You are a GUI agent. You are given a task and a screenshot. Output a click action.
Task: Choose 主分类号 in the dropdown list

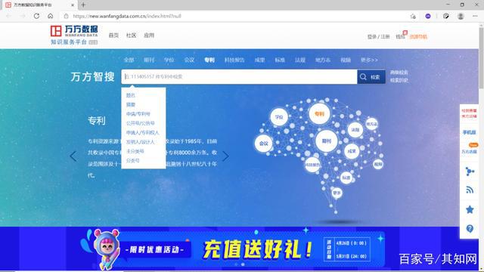coord(135,151)
